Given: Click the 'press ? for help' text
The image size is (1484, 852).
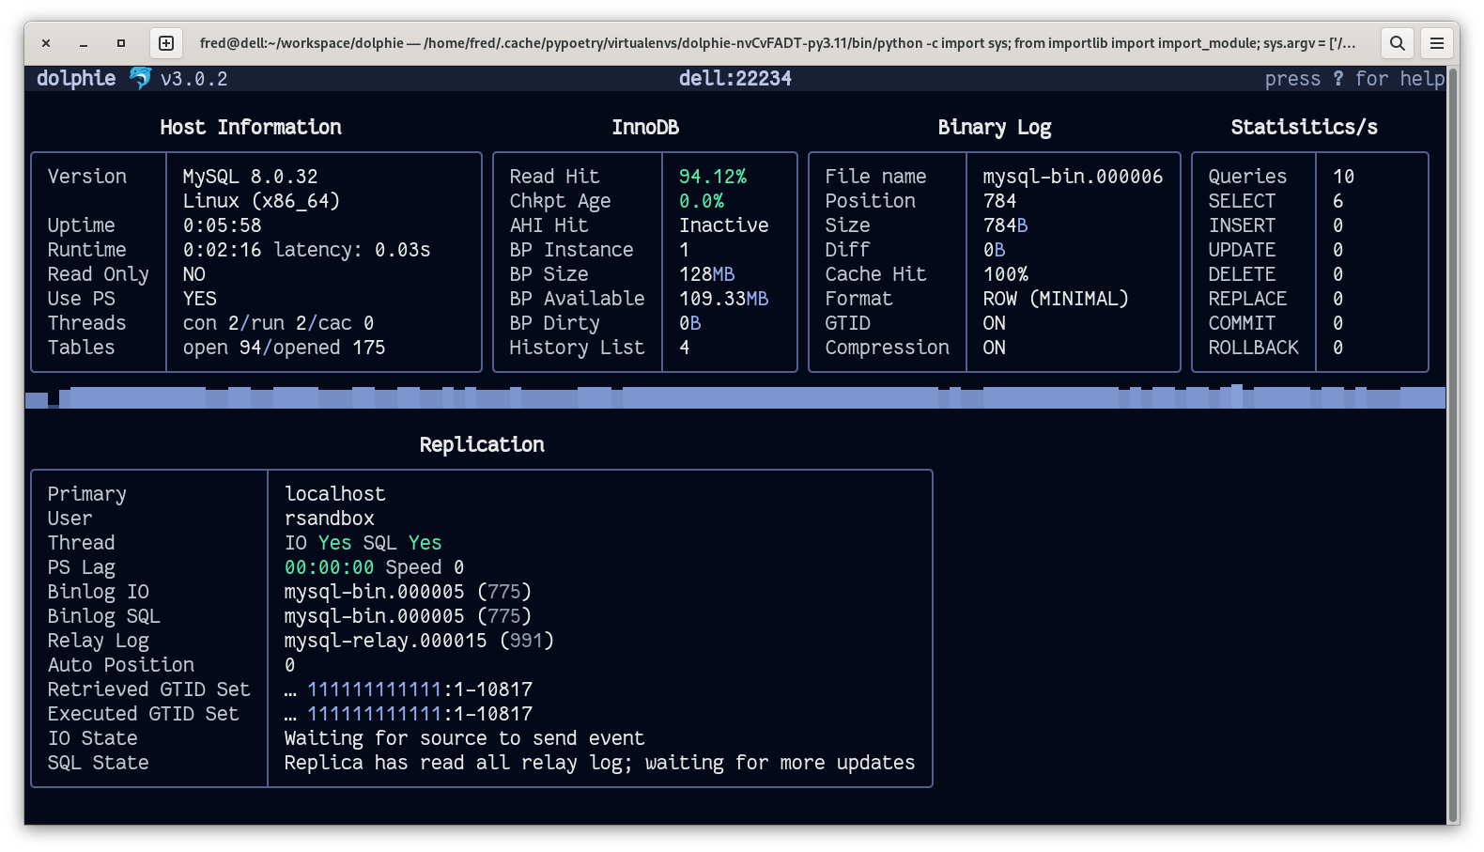Looking at the screenshot, I should coord(1353,79).
